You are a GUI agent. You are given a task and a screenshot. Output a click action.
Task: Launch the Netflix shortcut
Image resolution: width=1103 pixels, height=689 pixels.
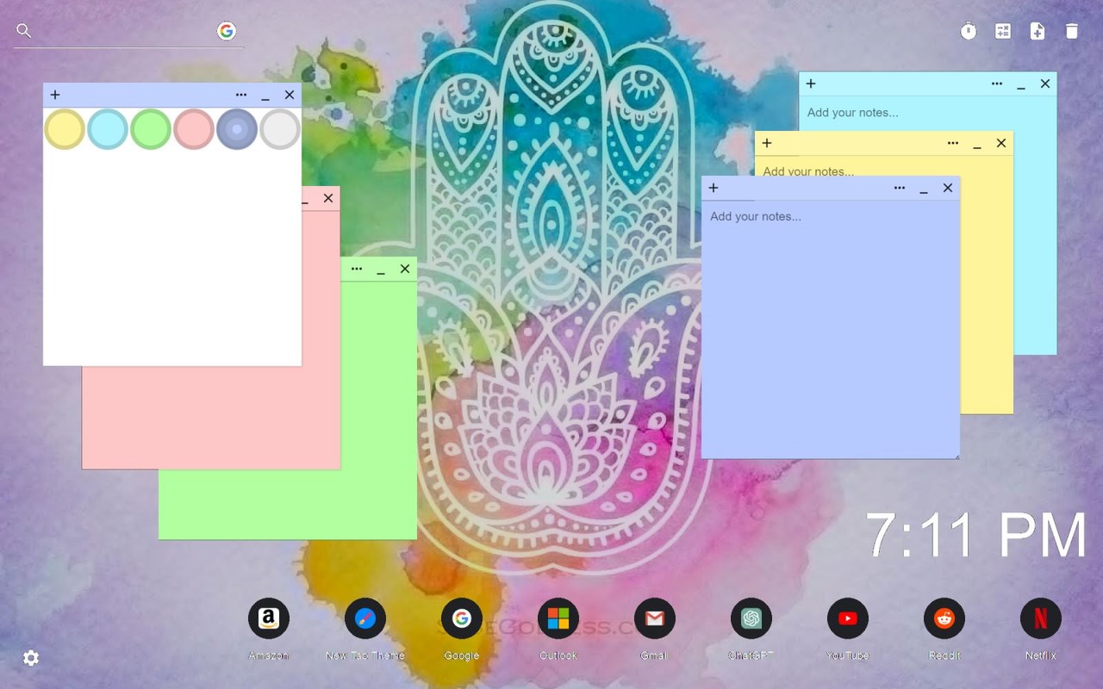point(1041,618)
